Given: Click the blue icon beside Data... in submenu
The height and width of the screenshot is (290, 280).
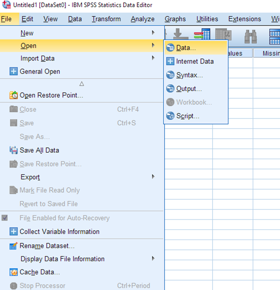Looking at the screenshot, I should [x=170, y=48].
